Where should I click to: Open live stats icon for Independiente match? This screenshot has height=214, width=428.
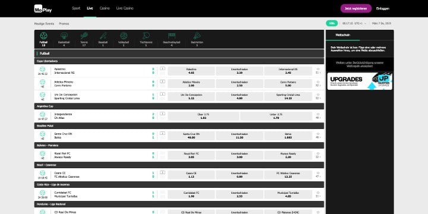162,114
